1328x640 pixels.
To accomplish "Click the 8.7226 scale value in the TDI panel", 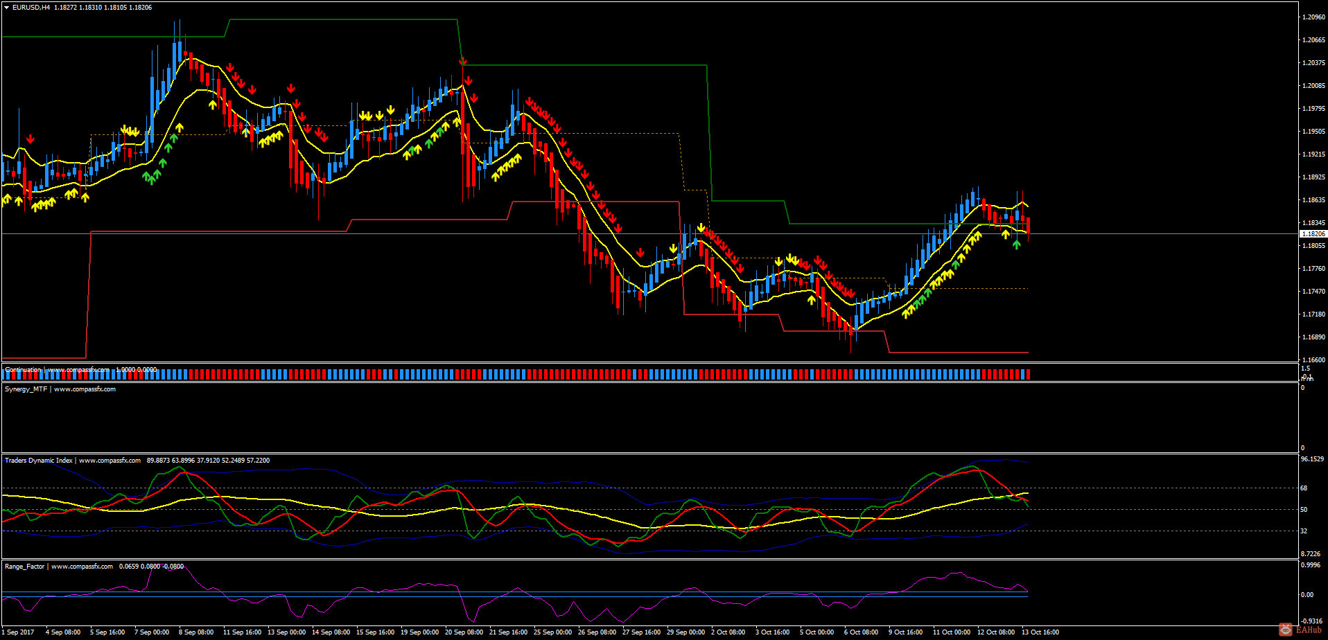I will pos(1311,554).
